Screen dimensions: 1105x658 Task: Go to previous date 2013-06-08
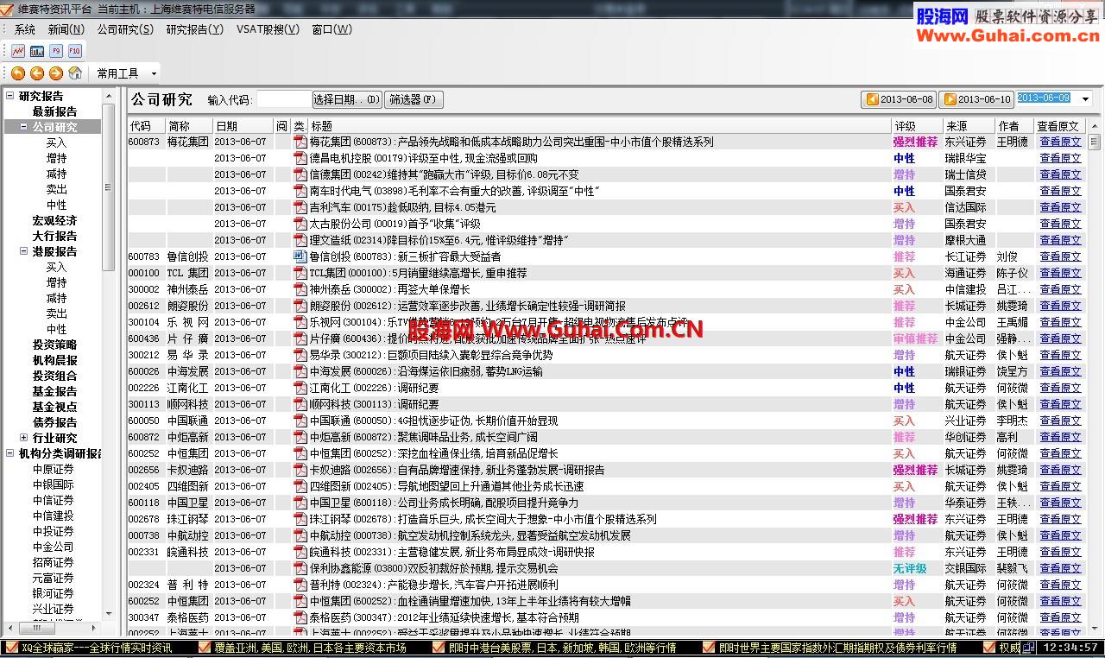(899, 99)
